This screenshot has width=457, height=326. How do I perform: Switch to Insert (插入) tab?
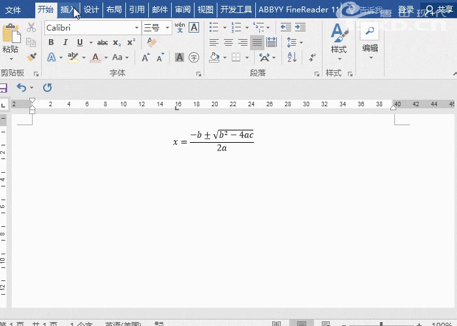click(69, 10)
